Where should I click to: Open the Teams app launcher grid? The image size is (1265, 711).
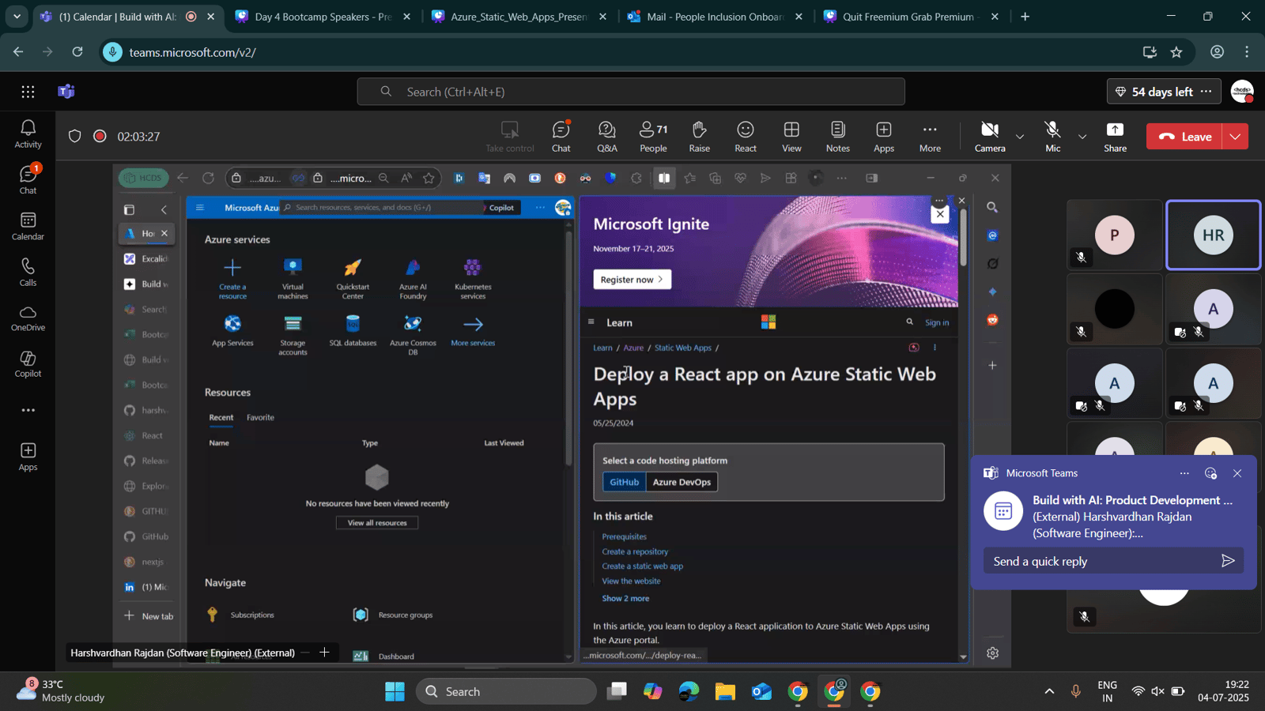[x=28, y=92]
